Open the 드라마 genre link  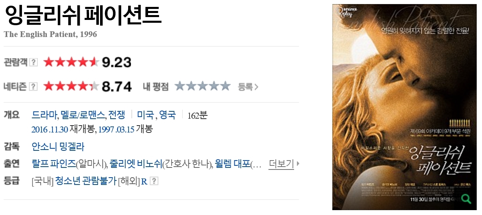pos(44,115)
